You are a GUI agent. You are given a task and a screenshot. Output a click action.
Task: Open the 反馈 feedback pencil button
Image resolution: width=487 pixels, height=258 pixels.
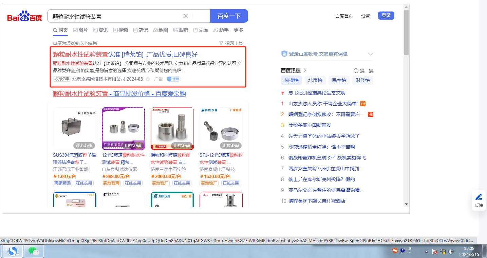pyautogui.click(x=479, y=200)
